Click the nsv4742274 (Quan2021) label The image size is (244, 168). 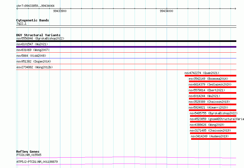[202, 73]
